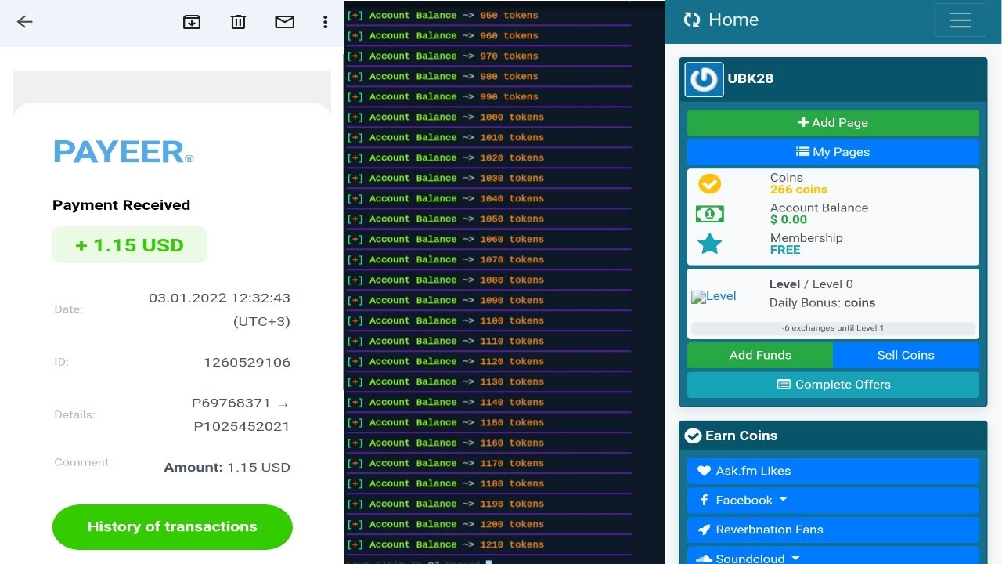Click the Facebook f icon

click(x=705, y=500)
